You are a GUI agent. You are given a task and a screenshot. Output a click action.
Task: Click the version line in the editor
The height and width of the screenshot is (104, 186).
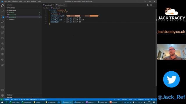[x=59, y=12]
